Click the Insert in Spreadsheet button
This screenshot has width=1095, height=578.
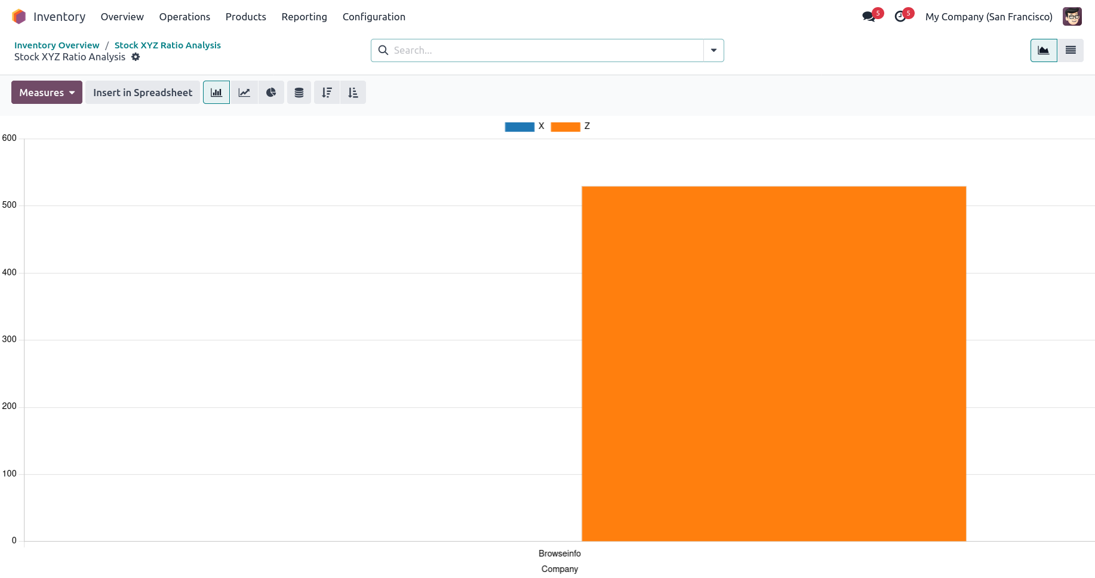(x=143, y=93)
